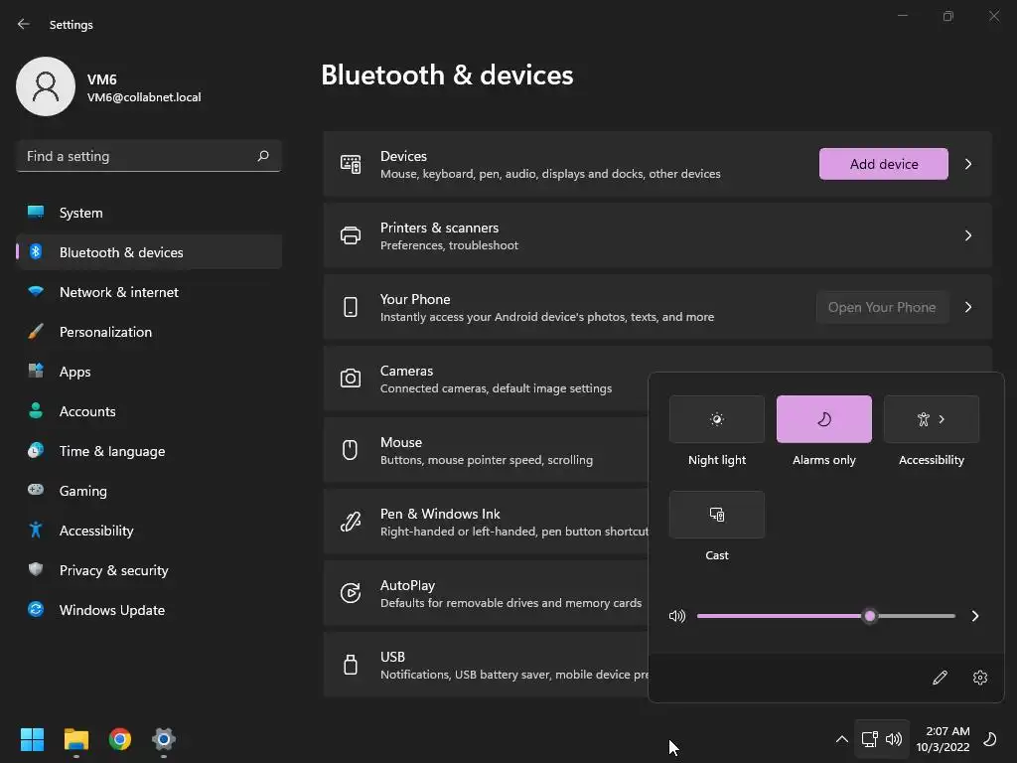Show hidden icons in system tray

(841, 739)
